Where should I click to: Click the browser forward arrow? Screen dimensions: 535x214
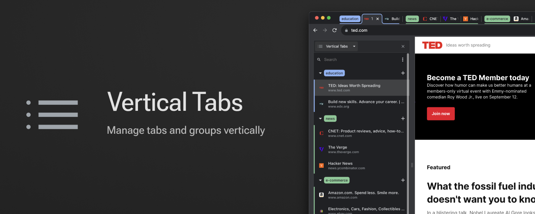click(x=325, y=30)
